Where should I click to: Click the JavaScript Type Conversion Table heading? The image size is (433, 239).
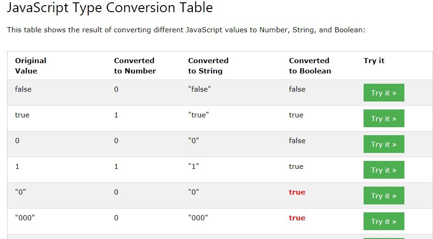coord(110,8)
